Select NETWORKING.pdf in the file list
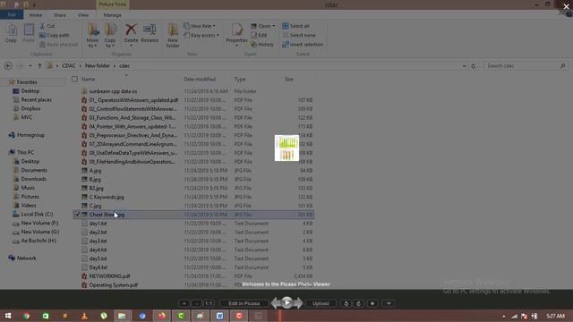 109,276
